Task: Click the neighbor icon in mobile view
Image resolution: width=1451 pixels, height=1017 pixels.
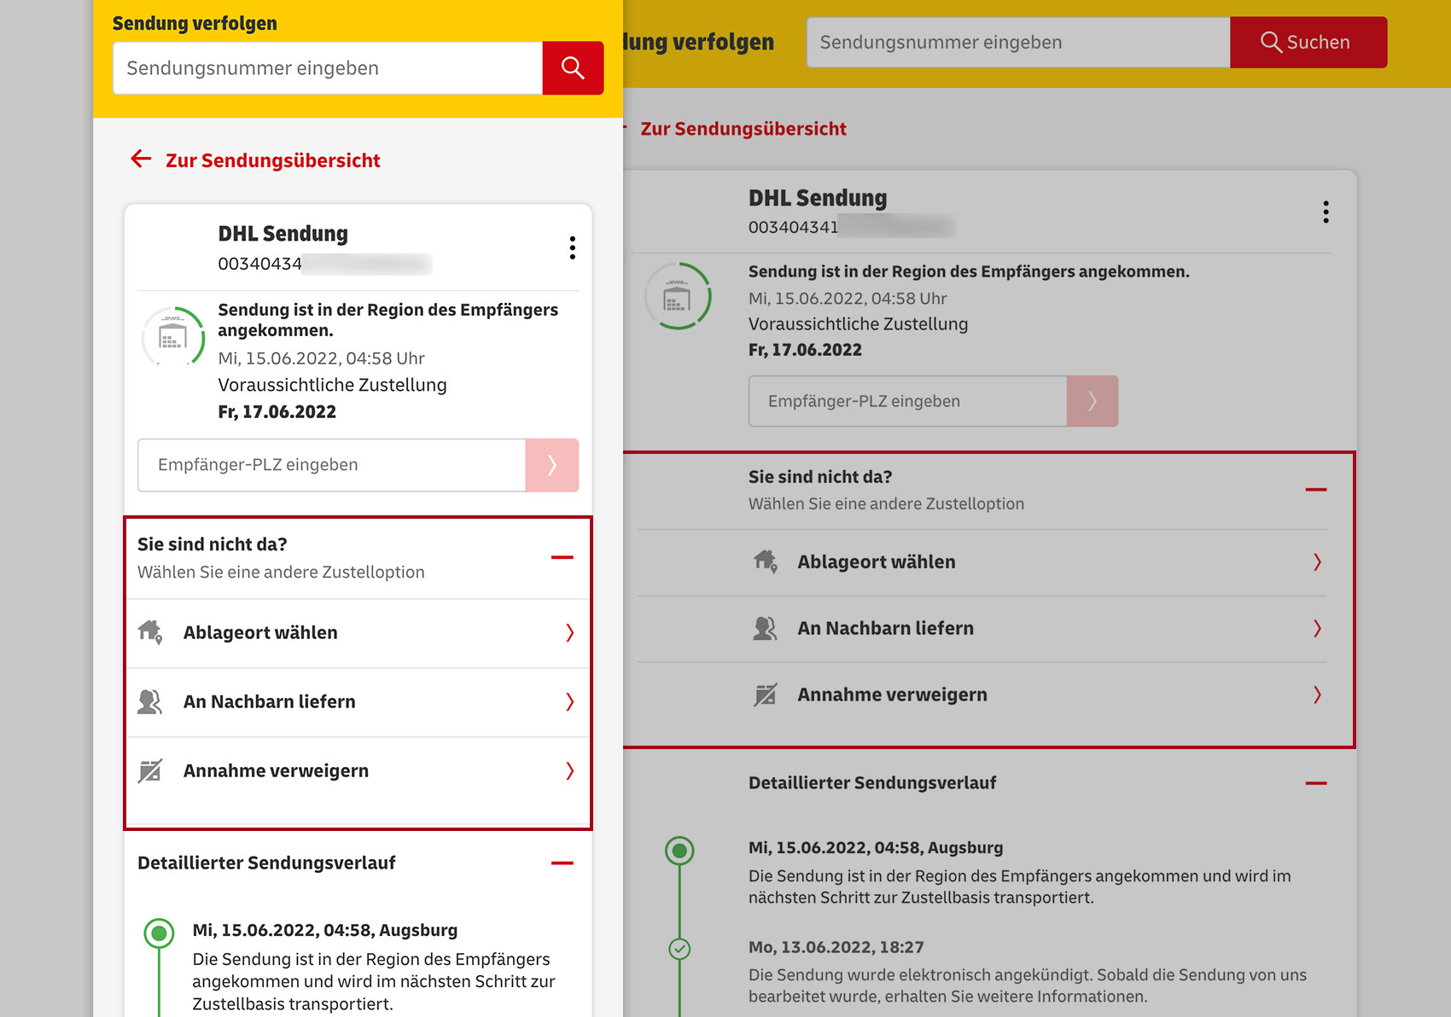Action: pos(150,701)
